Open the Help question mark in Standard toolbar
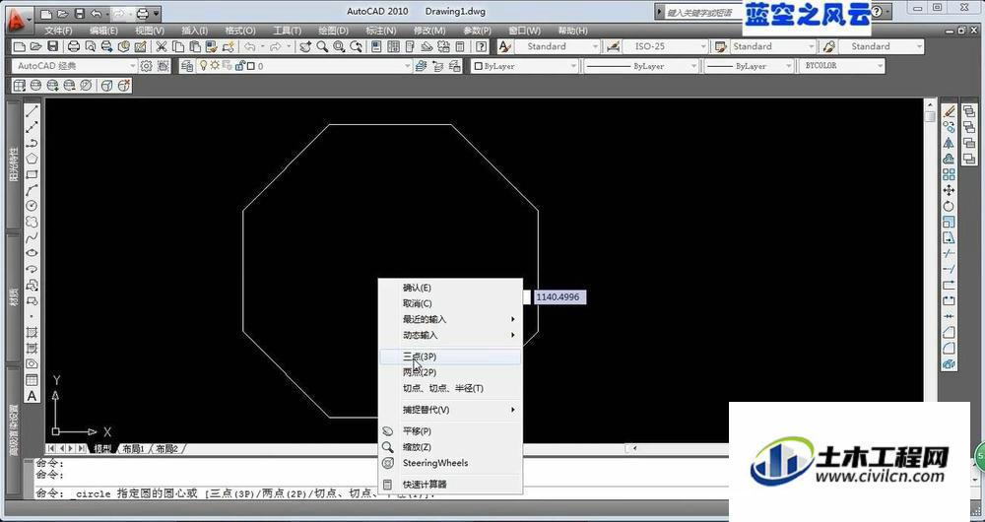The height and width of the screenshot is (522, 985). pyautogui.click(x=482, y=46)
